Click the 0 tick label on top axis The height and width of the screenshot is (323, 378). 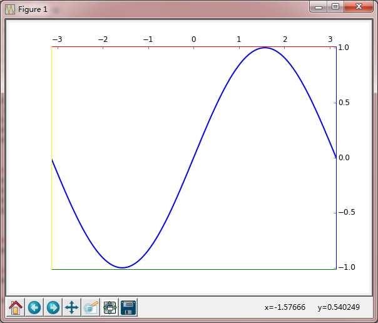(194, 39)
